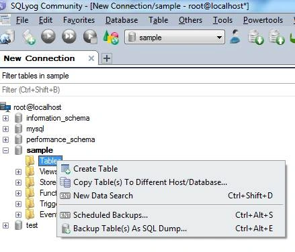Expand the Views folder
The width and height of the screenshot is (295, 252).
click(x=18, y=172)
